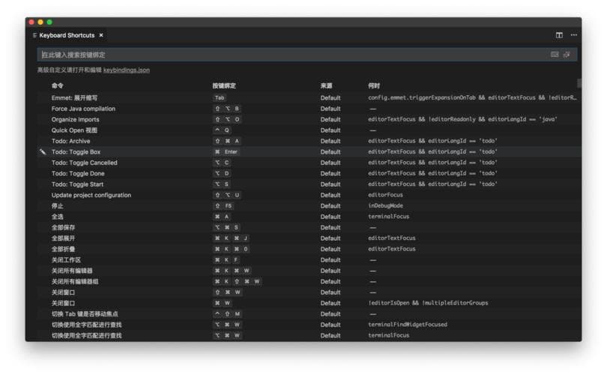Select the 关闭工作区 command row
The image size is (607, 375).
309,260
